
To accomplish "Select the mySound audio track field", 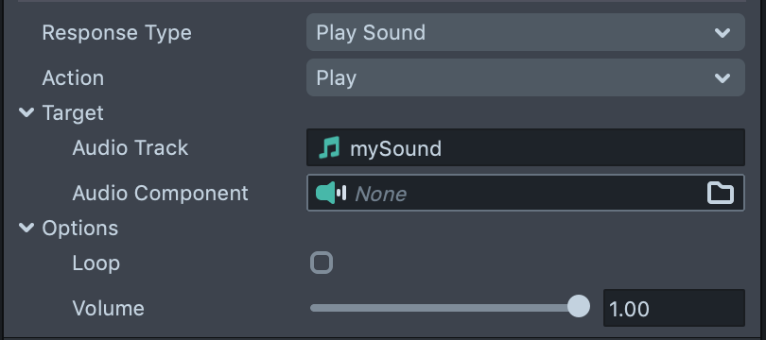I will 526,147.
